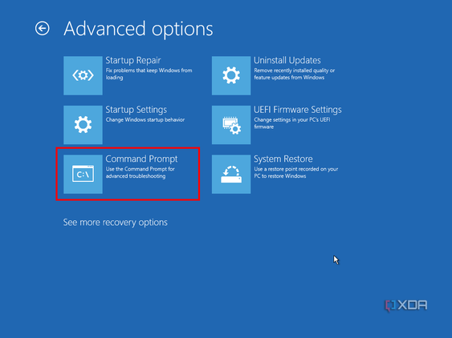Click 'Use the Command Prompt for advanced troubleshooting' text
This screenshot has width=452, height=338.
click(140, 172)
